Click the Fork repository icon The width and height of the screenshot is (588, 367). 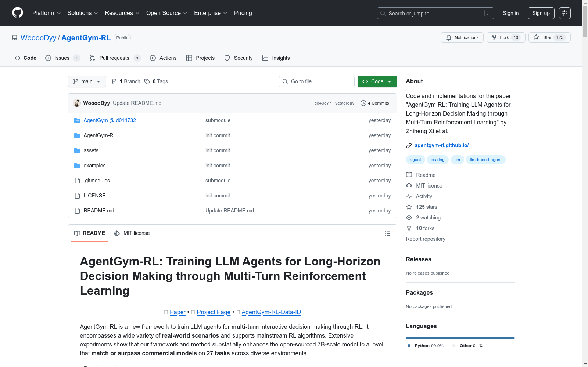pos(494,37)
